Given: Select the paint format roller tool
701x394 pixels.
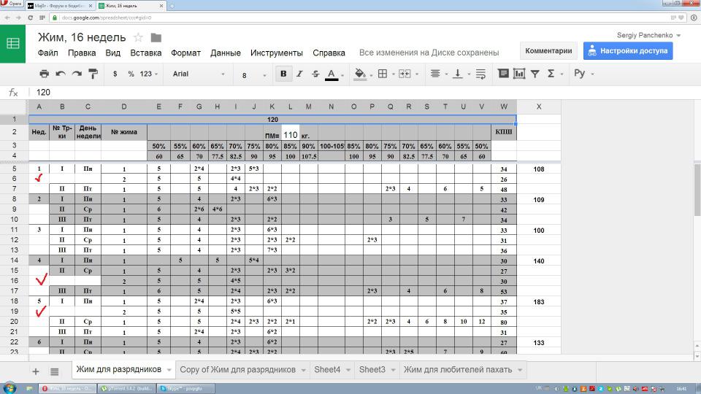Looking at the screenshot, I should [x=93, y=74].
